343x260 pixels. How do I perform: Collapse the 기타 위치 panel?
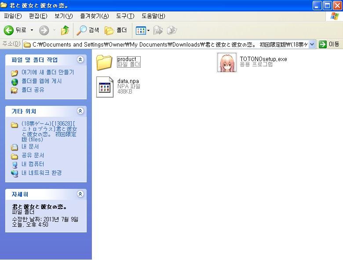point(80,111)
